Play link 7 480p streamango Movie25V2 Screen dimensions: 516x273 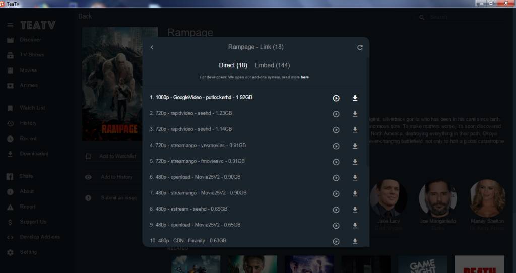[x=336, y=194]
